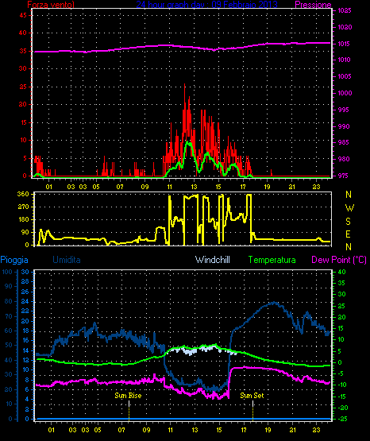Select the 'Temperatura' legend label

(x=272, y=260)
